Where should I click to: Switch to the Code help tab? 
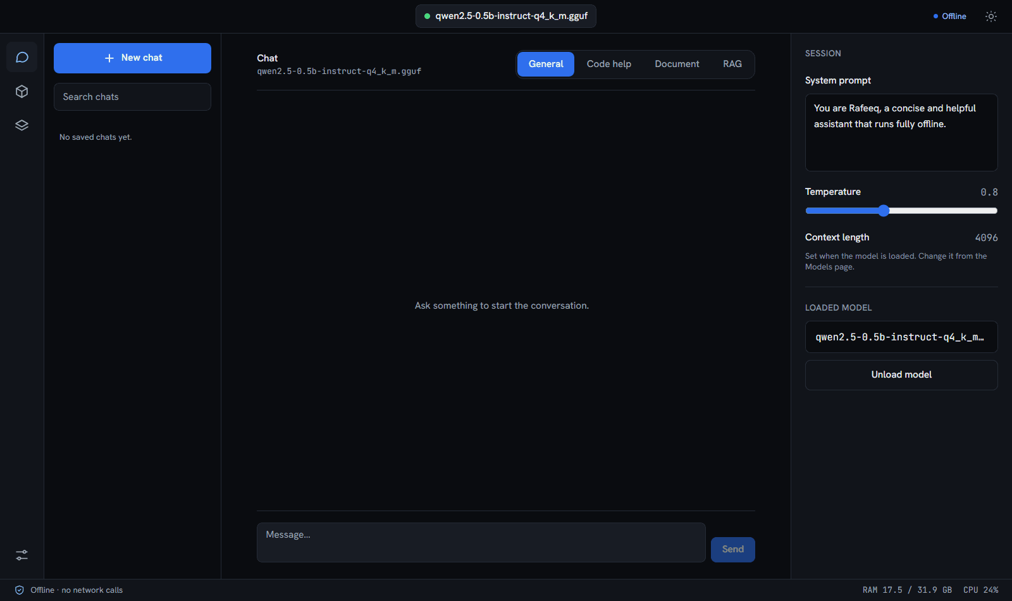pos(609,64)
